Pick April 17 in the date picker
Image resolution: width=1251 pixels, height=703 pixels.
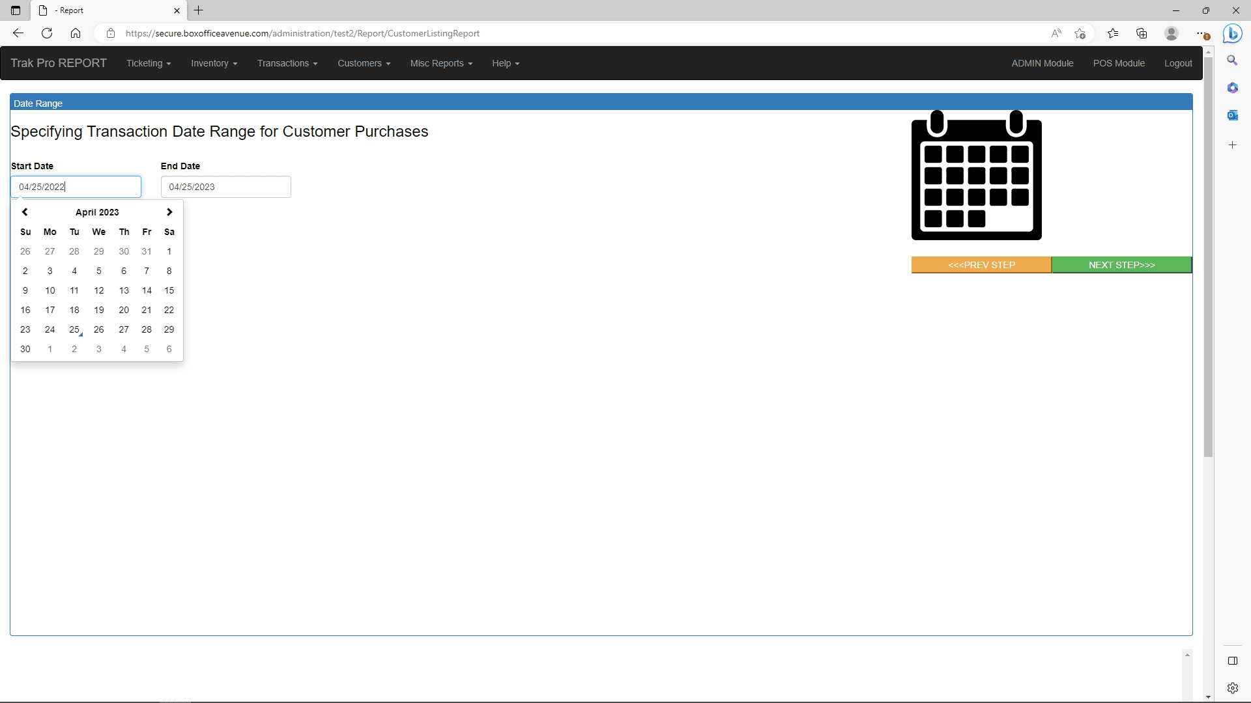point(50,310)
